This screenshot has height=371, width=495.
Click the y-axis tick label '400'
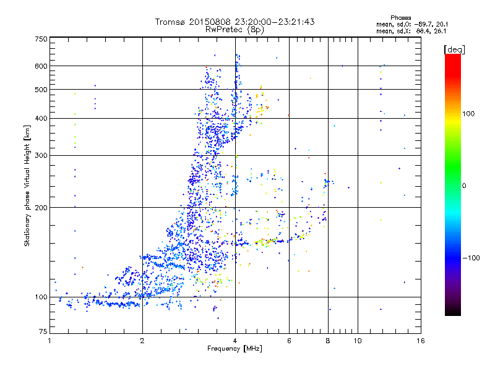click(x=41, y=118)
